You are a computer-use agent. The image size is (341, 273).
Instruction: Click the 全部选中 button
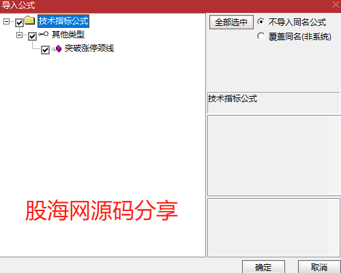click(x=231, y=22)
